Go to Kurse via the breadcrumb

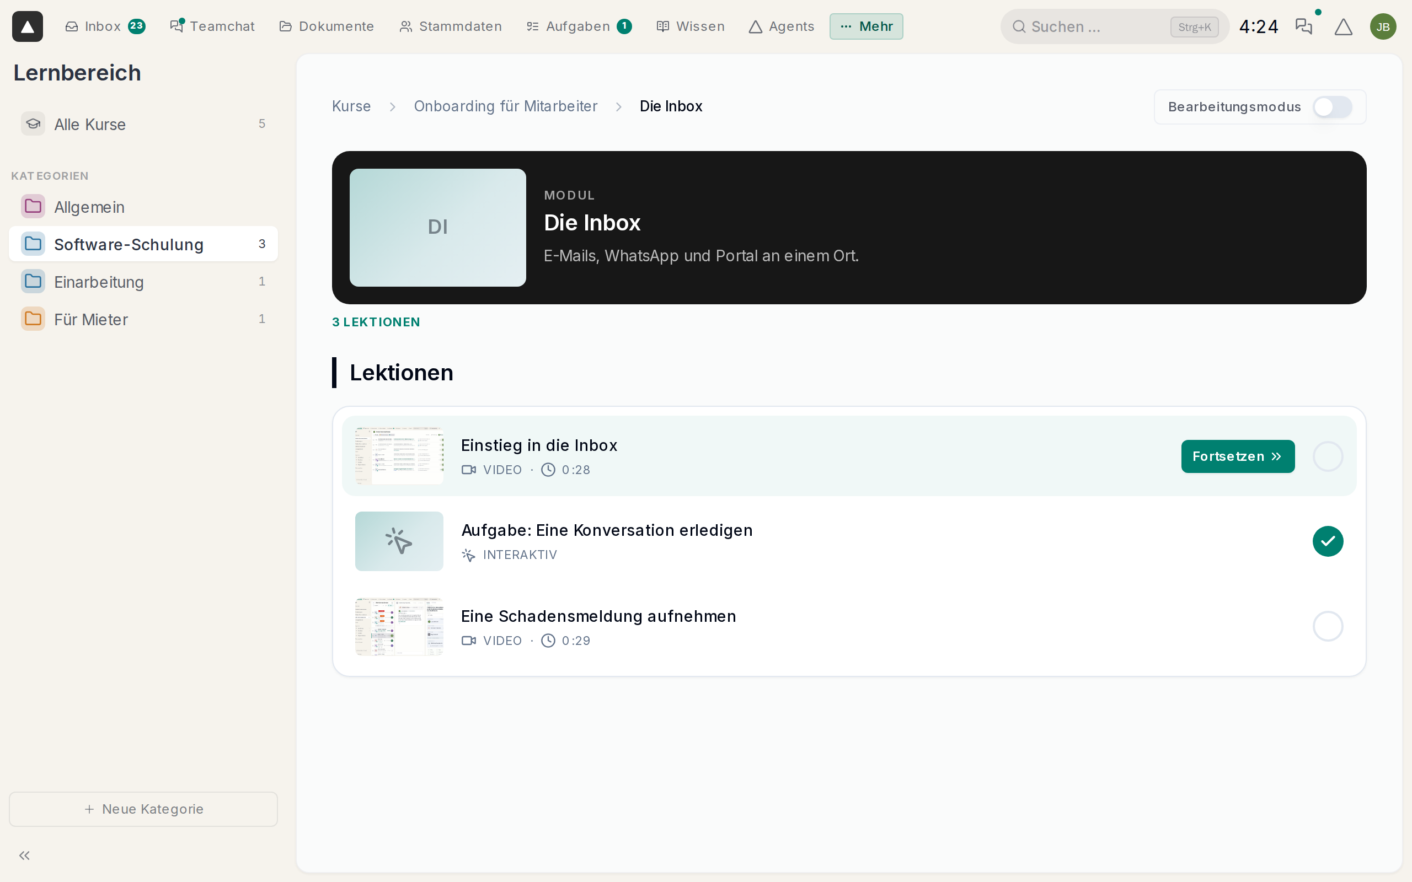coord(351,106)
